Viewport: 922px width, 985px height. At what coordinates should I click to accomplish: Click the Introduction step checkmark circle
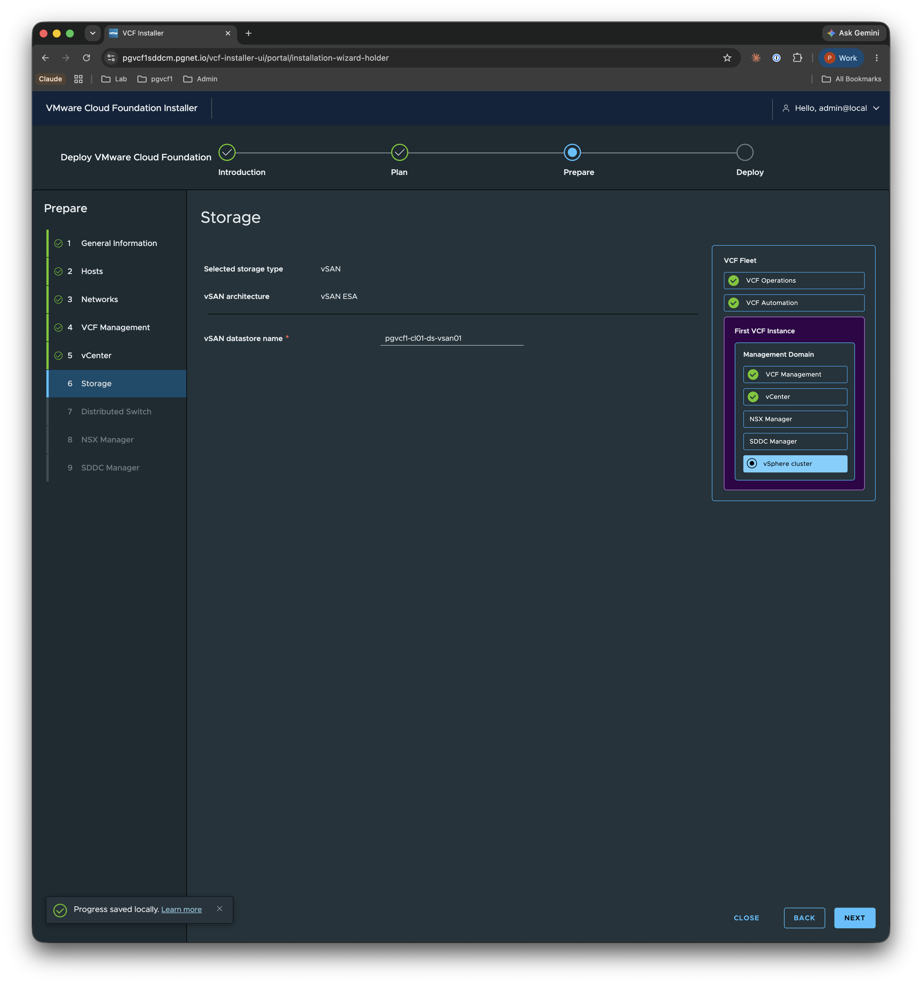(x=227, y=153)
